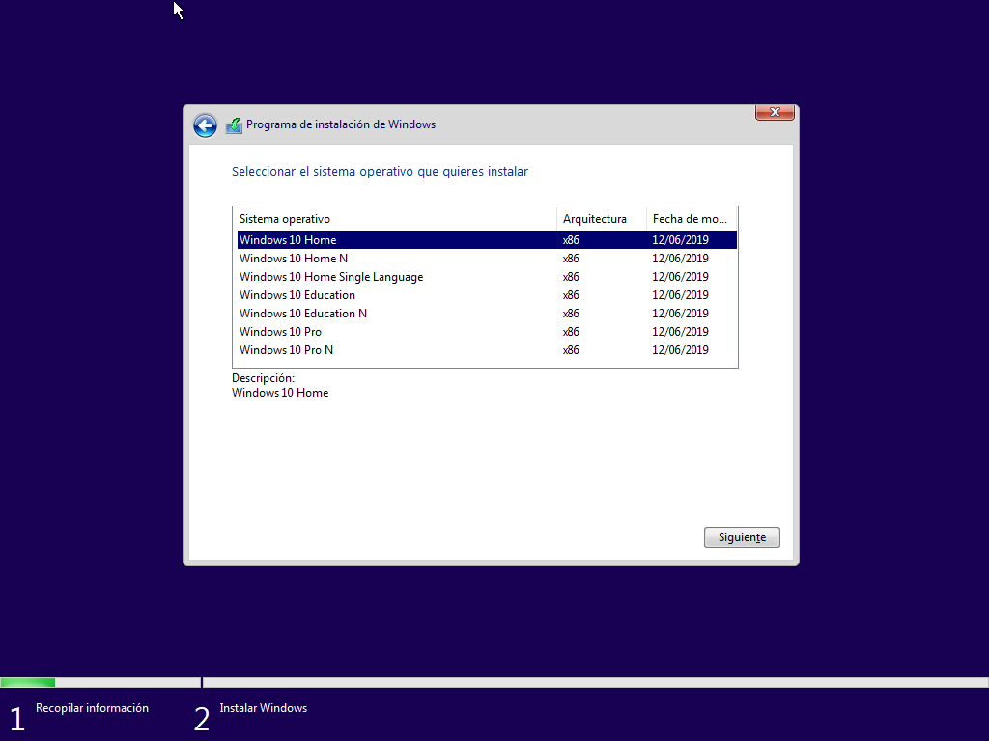Click x86 architecture cell for Windows 10 Pro
The height and width of the screenshot is (741, 989).
click(x=571, y=332)
